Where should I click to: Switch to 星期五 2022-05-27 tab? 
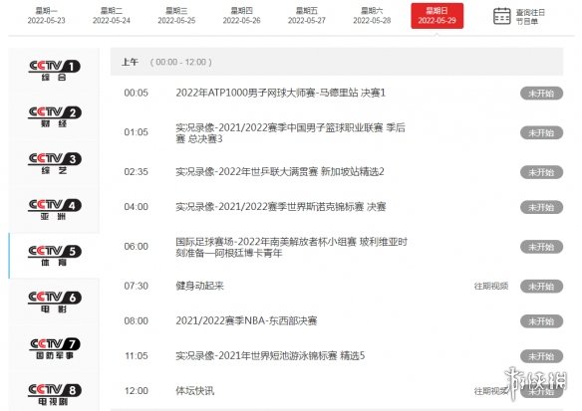coord(307,16)
